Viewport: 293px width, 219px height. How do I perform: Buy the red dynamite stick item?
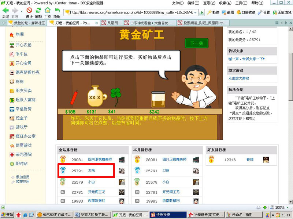point(74,97)
